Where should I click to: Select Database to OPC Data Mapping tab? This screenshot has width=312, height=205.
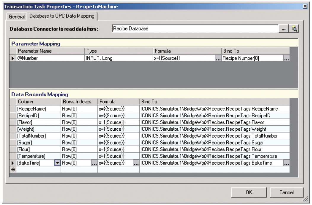62,16
